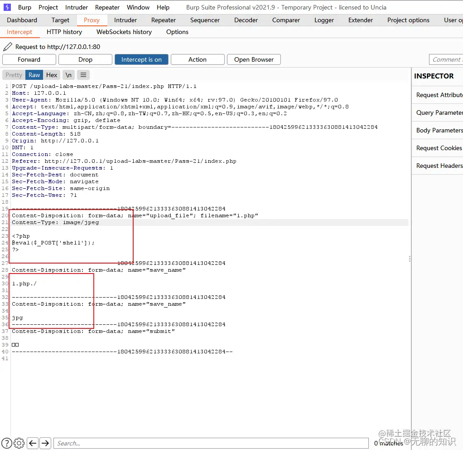This screenshot has height=450, width=463.
Task: Open the Burp menu
Action: point(24,7)
